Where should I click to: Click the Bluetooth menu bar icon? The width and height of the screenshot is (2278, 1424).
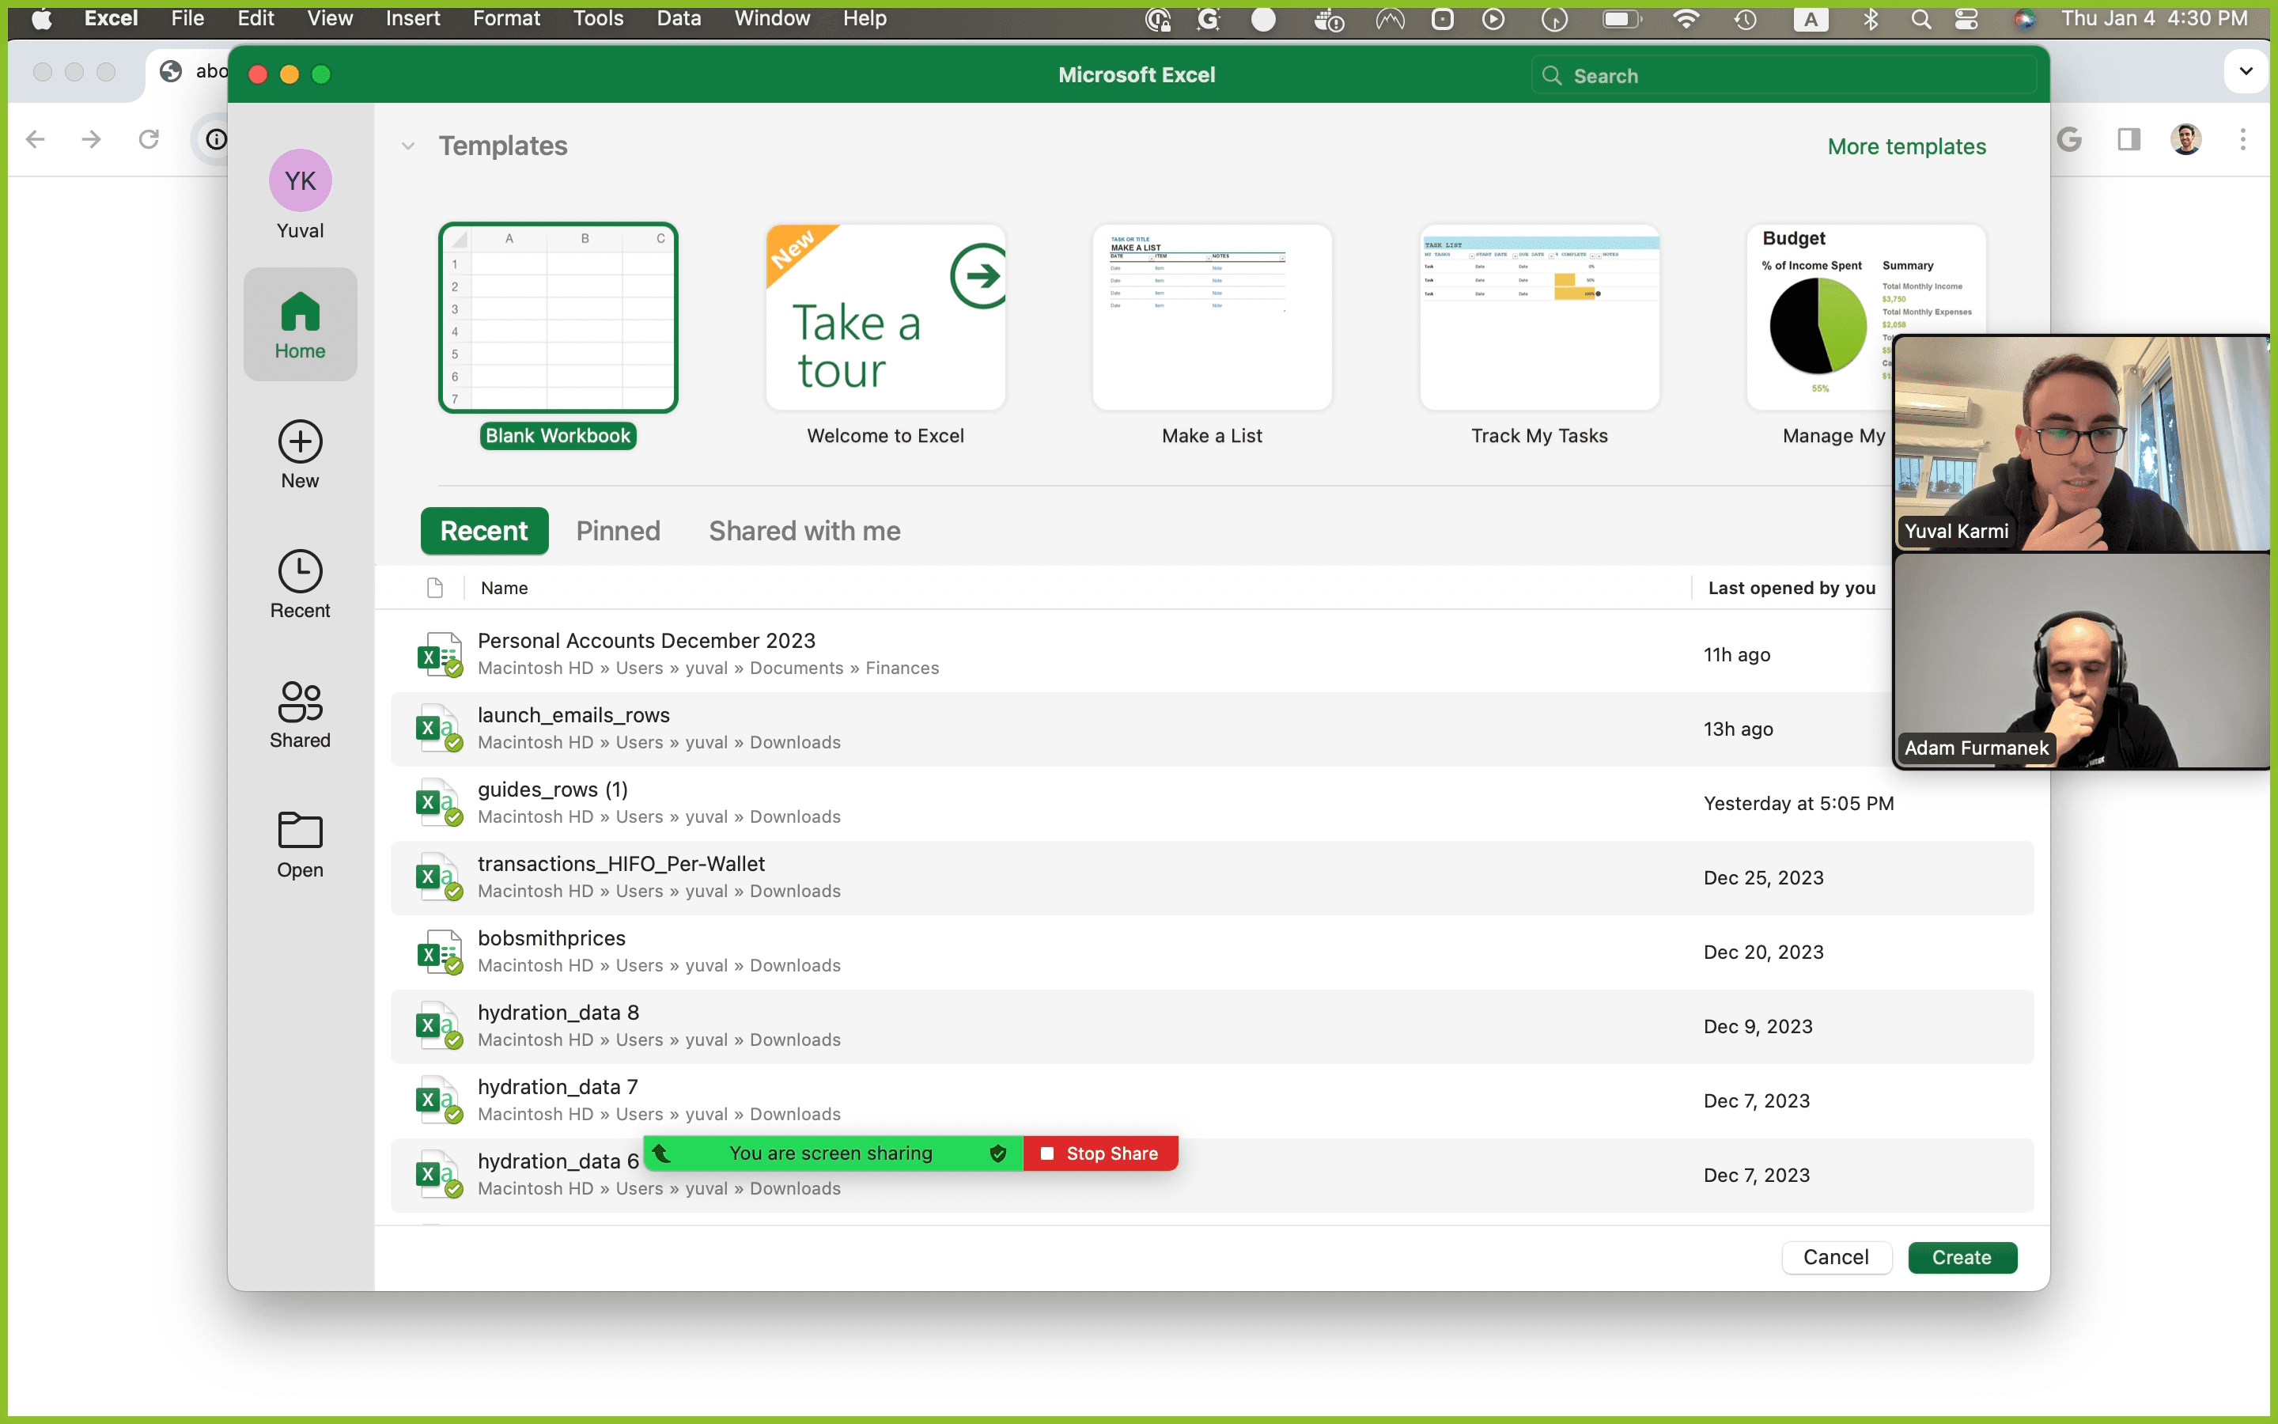click(1871, 19)
